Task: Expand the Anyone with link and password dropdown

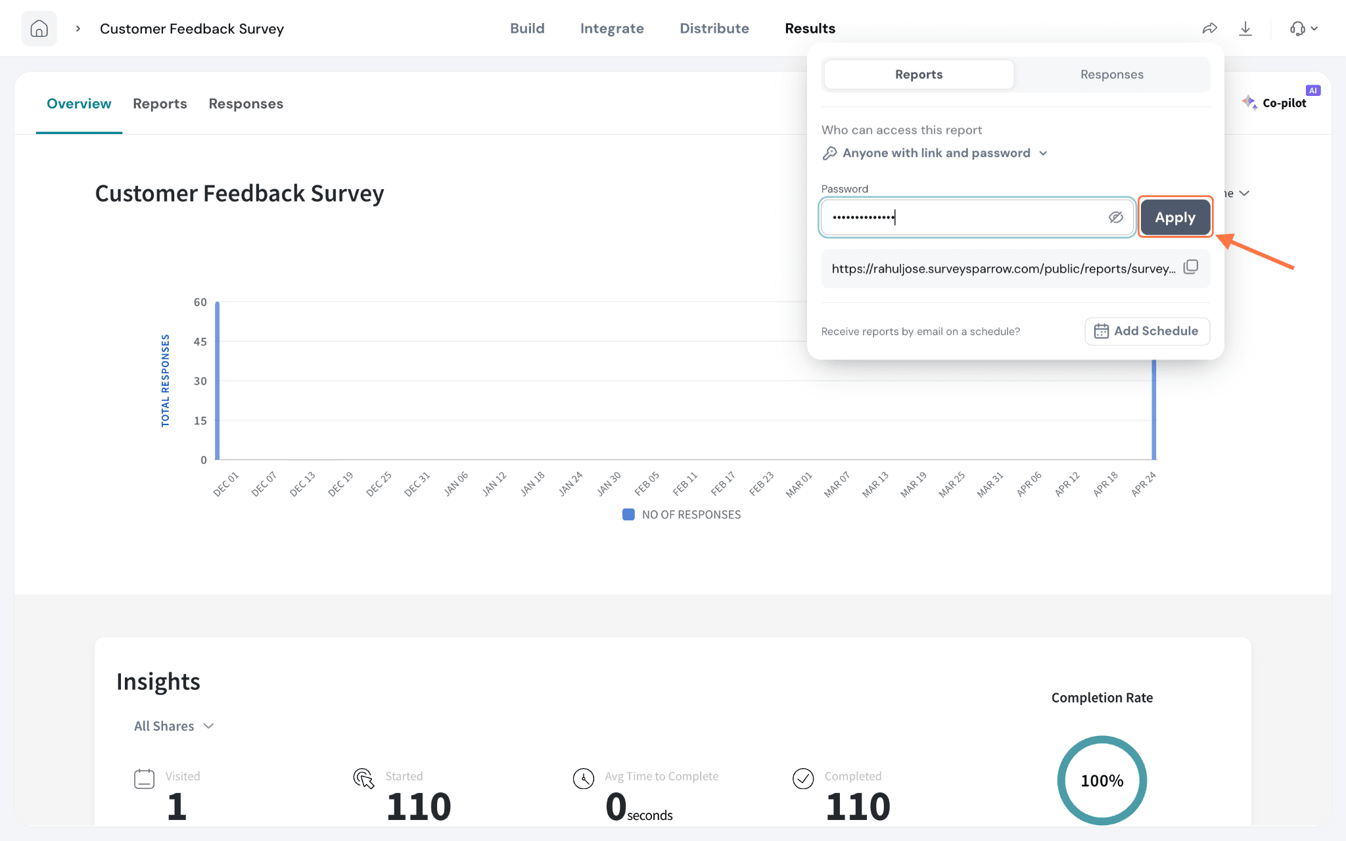Action: click(x=935, y=153)
